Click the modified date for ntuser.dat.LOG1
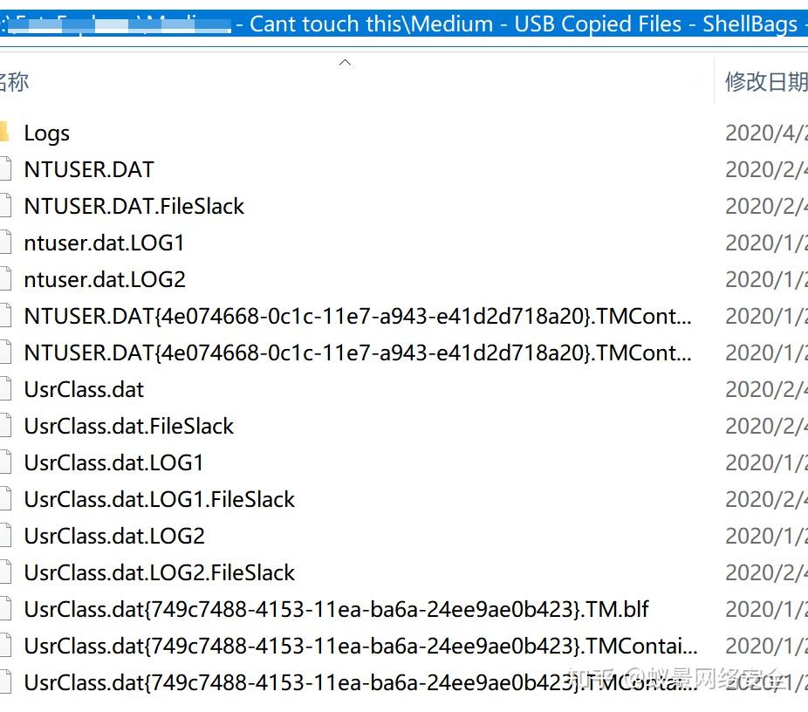 (x=766, y=243)
